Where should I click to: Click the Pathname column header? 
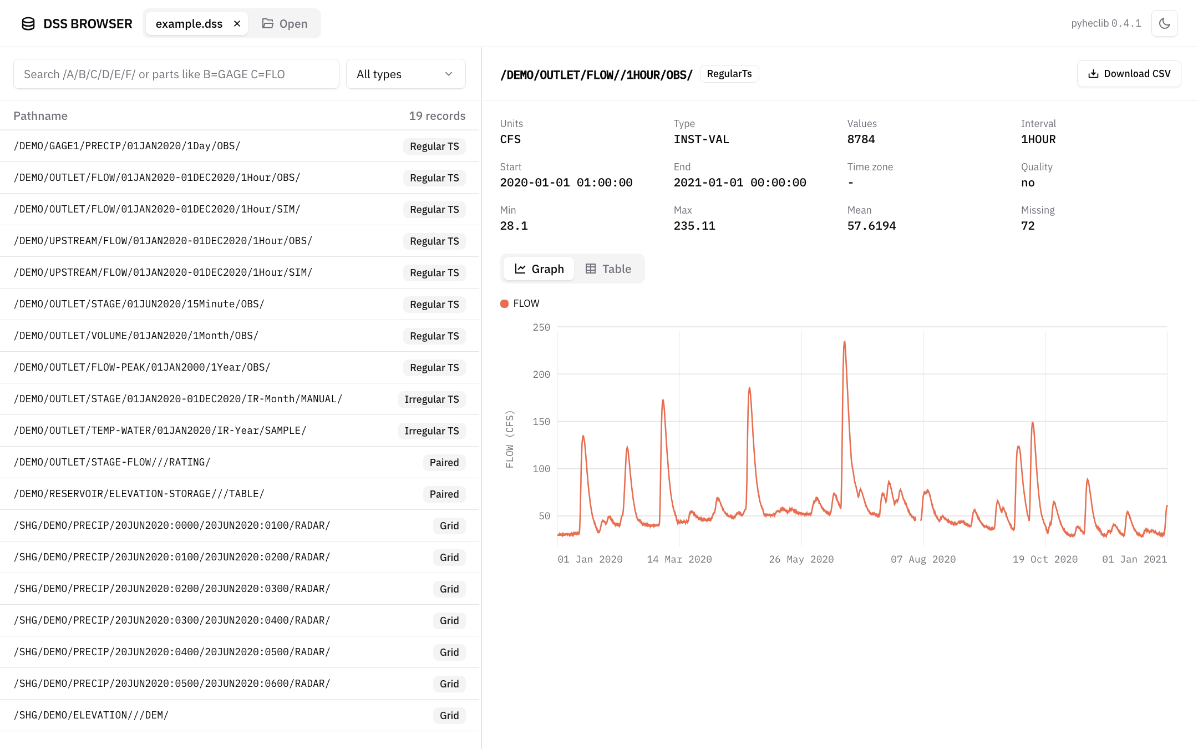40,116
